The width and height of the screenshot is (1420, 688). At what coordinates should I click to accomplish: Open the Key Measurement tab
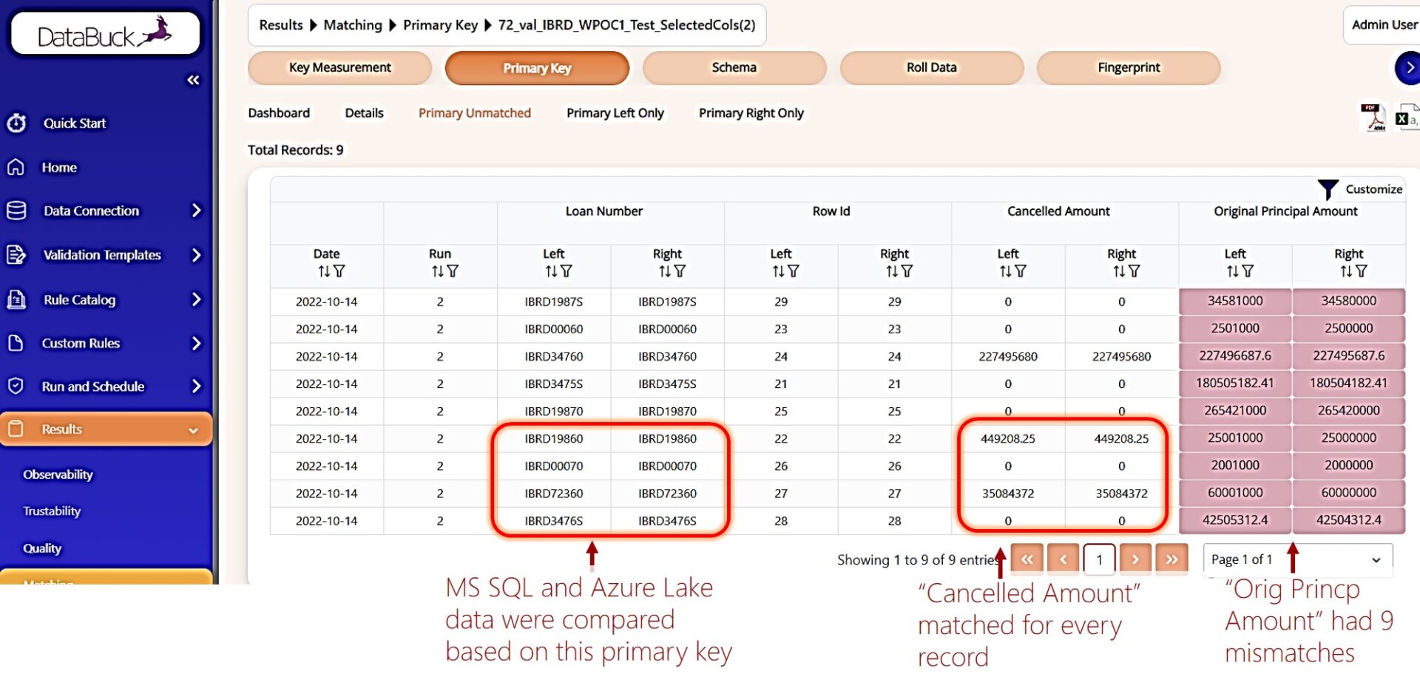339,68
